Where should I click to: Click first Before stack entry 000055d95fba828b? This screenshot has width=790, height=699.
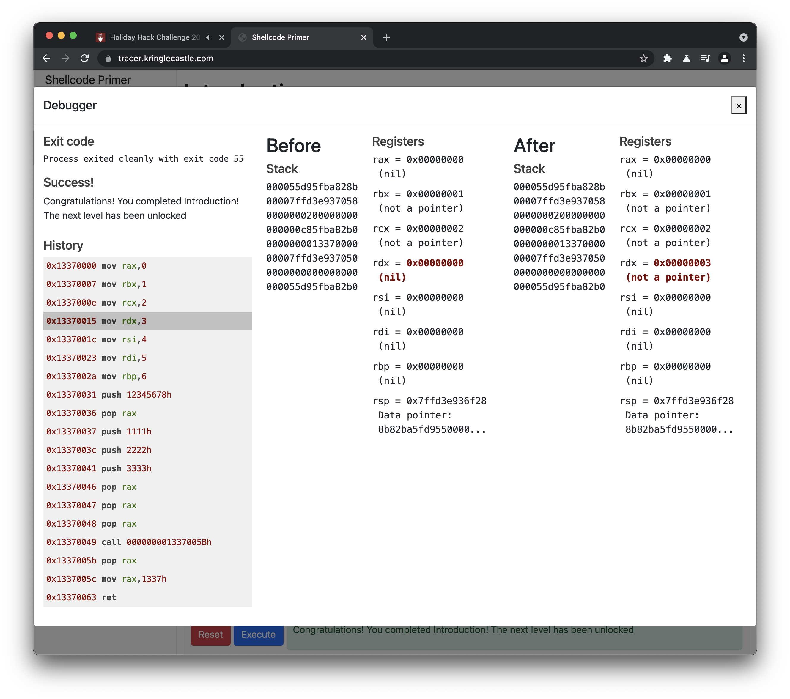(312, 187)
